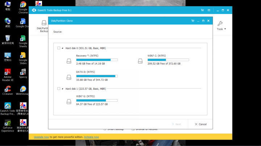Click '2.48 GB free of 14.18 GB' text
Image resolution: width=261 pixels, height=146 pixels.
(x=91, y=63)
